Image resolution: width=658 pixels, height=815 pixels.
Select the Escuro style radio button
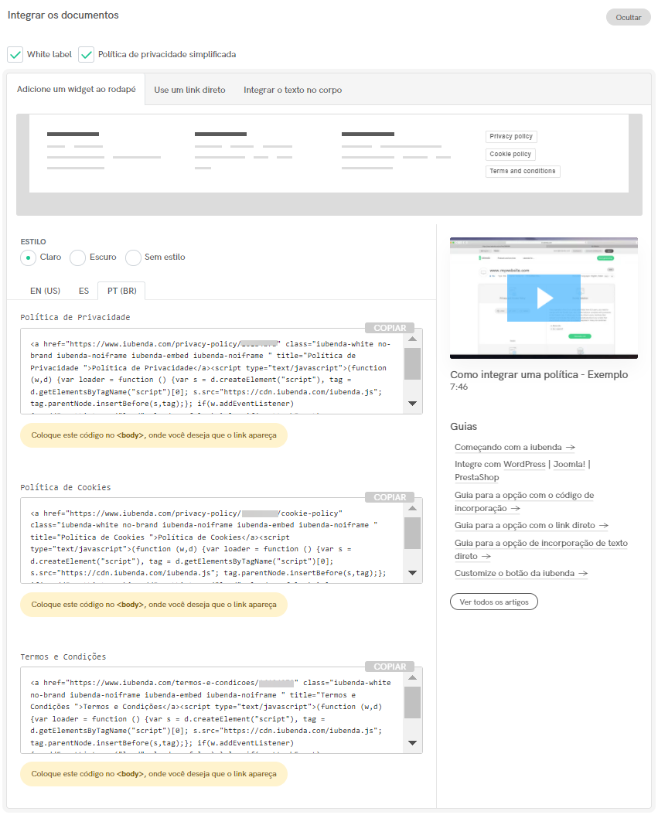tap(77, 257)
